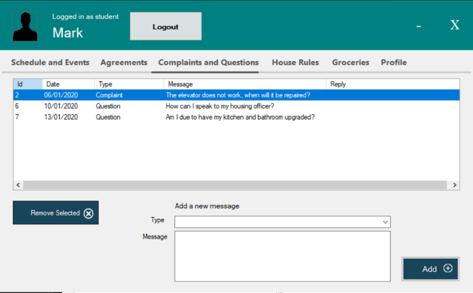Open the Type combo box

(x=282, y=222)
